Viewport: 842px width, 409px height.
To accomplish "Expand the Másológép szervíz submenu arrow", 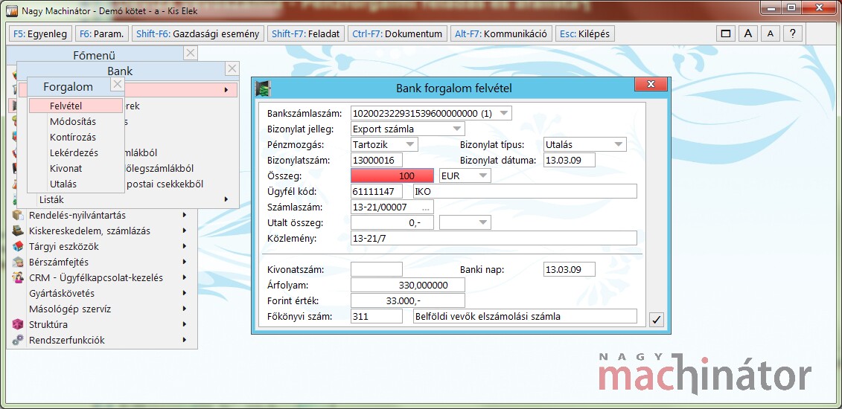I will 185,309.
